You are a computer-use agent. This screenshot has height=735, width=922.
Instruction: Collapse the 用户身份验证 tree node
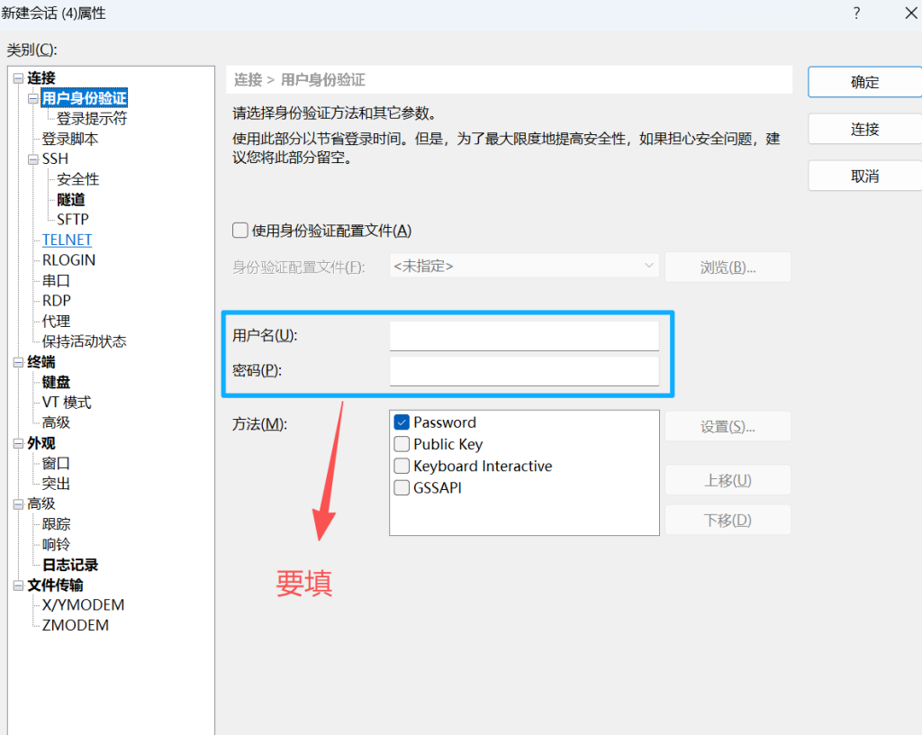point(33,98)
